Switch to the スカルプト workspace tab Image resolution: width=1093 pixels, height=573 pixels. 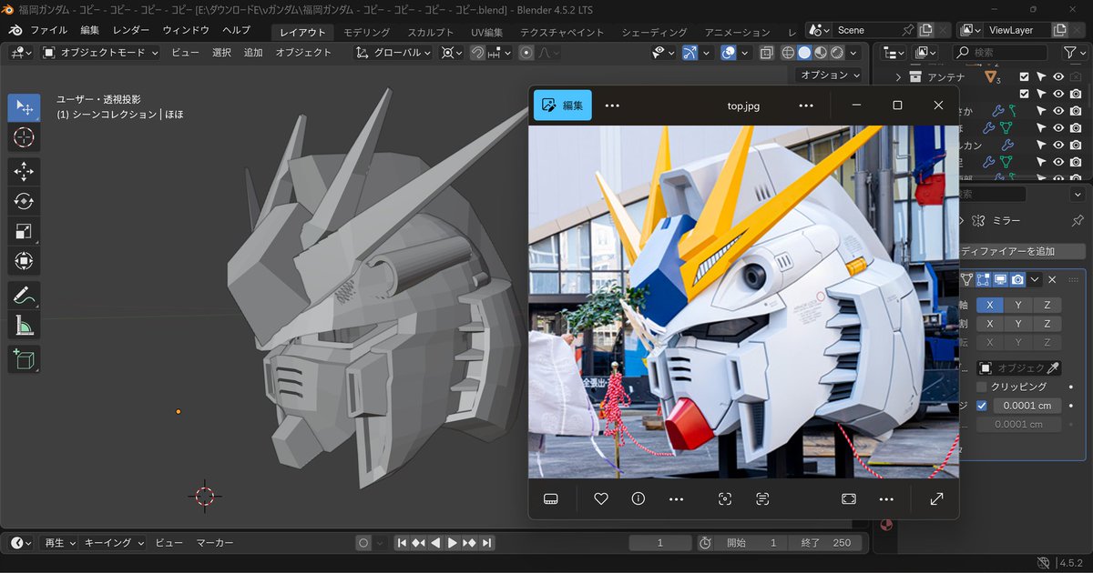[431, 33]
